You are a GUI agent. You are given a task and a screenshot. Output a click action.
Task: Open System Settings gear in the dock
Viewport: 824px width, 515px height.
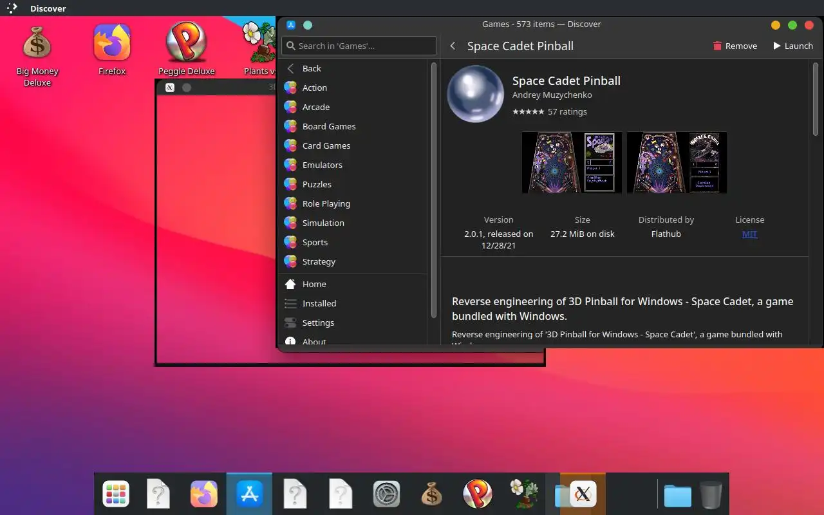pos(386,494)
